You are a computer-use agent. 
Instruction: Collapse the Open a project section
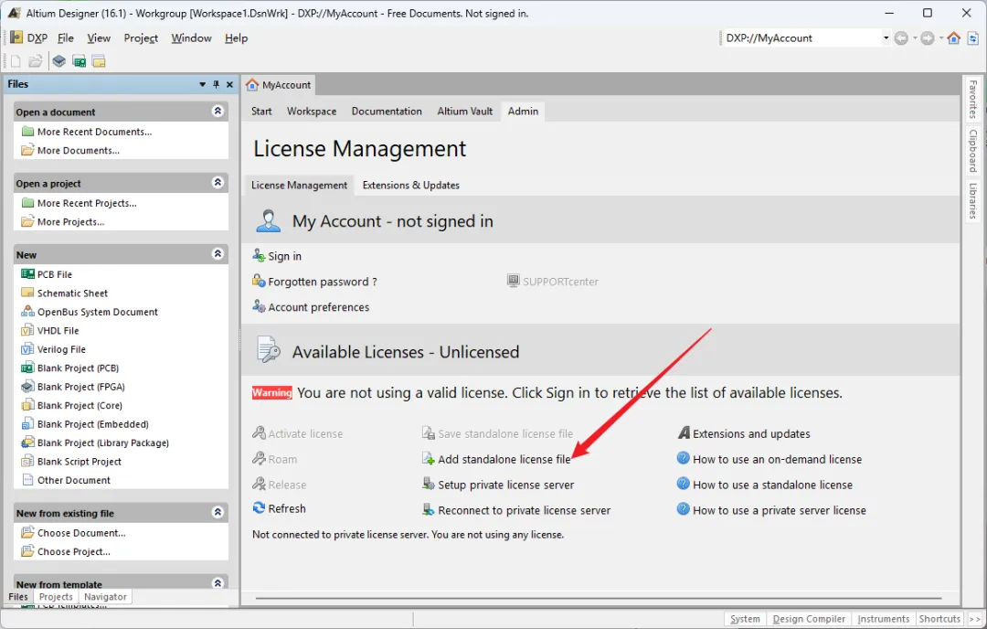(218, 182)
